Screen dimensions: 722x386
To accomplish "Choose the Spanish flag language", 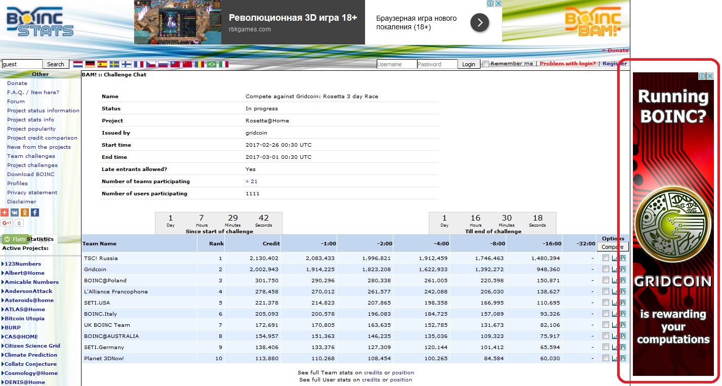I will tap(102, 64).
